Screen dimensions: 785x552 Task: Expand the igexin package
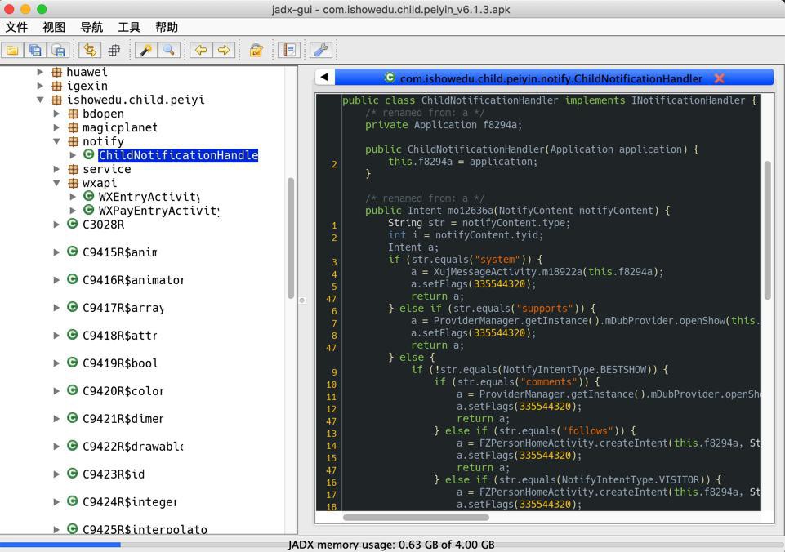[40, 86]
